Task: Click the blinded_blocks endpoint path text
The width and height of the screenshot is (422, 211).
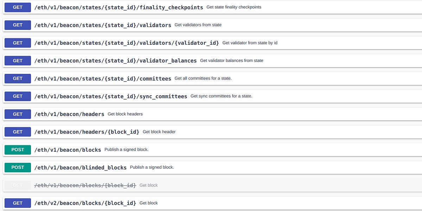Action: tap(80, 167)
